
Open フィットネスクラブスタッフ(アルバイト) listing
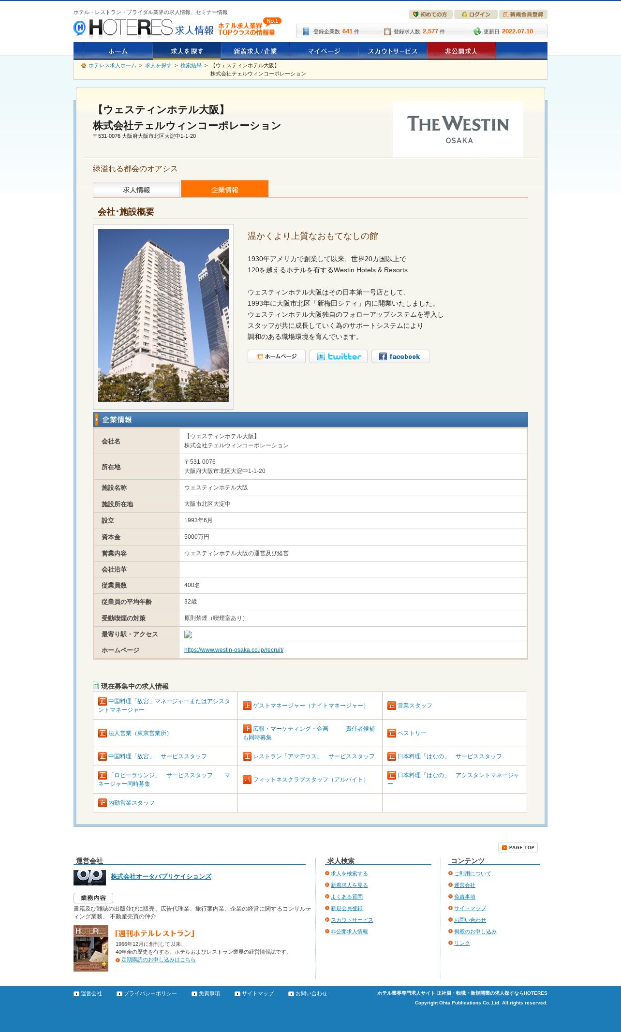pos(310,780)
